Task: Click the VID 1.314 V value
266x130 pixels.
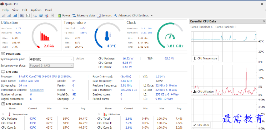Action: [160, 77]
